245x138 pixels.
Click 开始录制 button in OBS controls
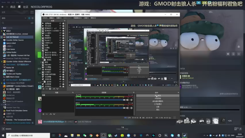tap(158, 98)
